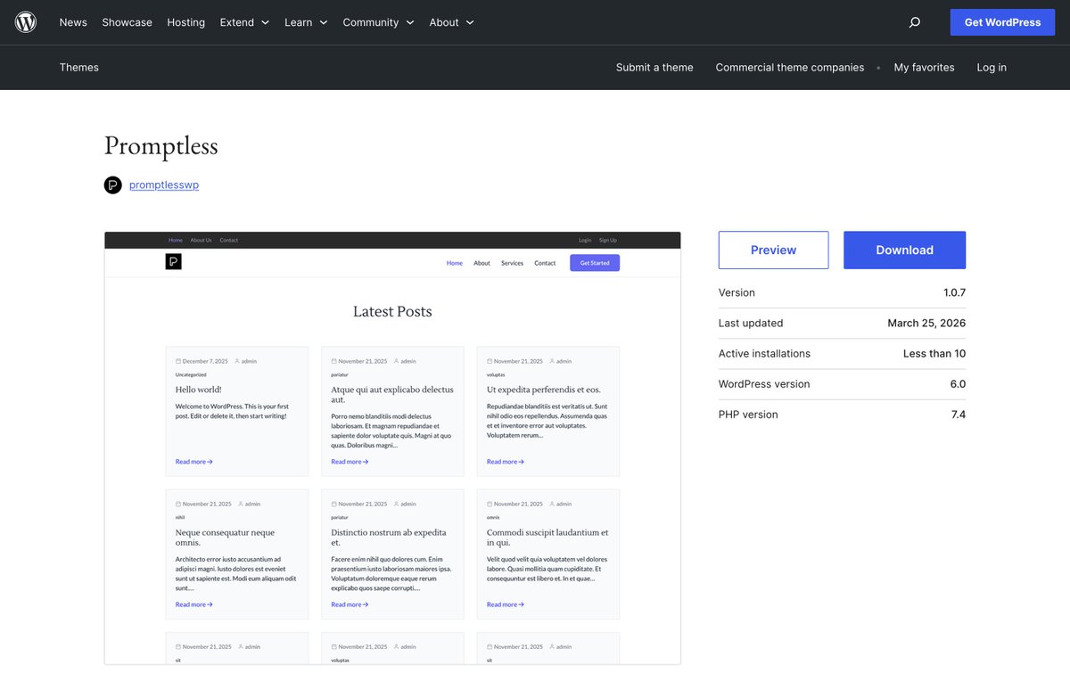This screenshot has height=698, width=1070.
Task: Click the Get WordPress button
Action: [x=1002, y=22]
